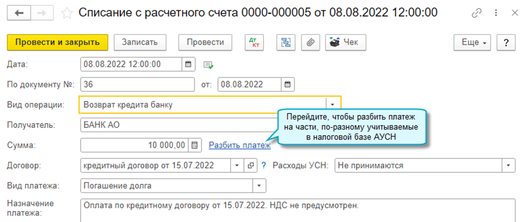
Task: Open attached files paperclip icon
Action: [x=310, y=42]
